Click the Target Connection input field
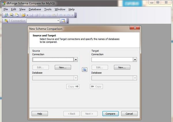Screen dimensions: 173x122 pos(112,59)
